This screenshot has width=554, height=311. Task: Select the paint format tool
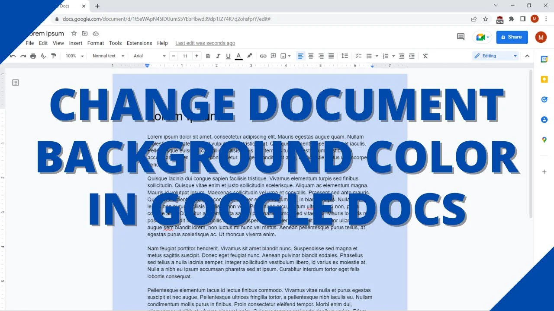coord(54,56)
